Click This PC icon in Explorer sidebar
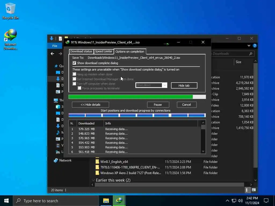Image resolution: width=275 pixels, height=206 pixels. (x=56, y=100)
